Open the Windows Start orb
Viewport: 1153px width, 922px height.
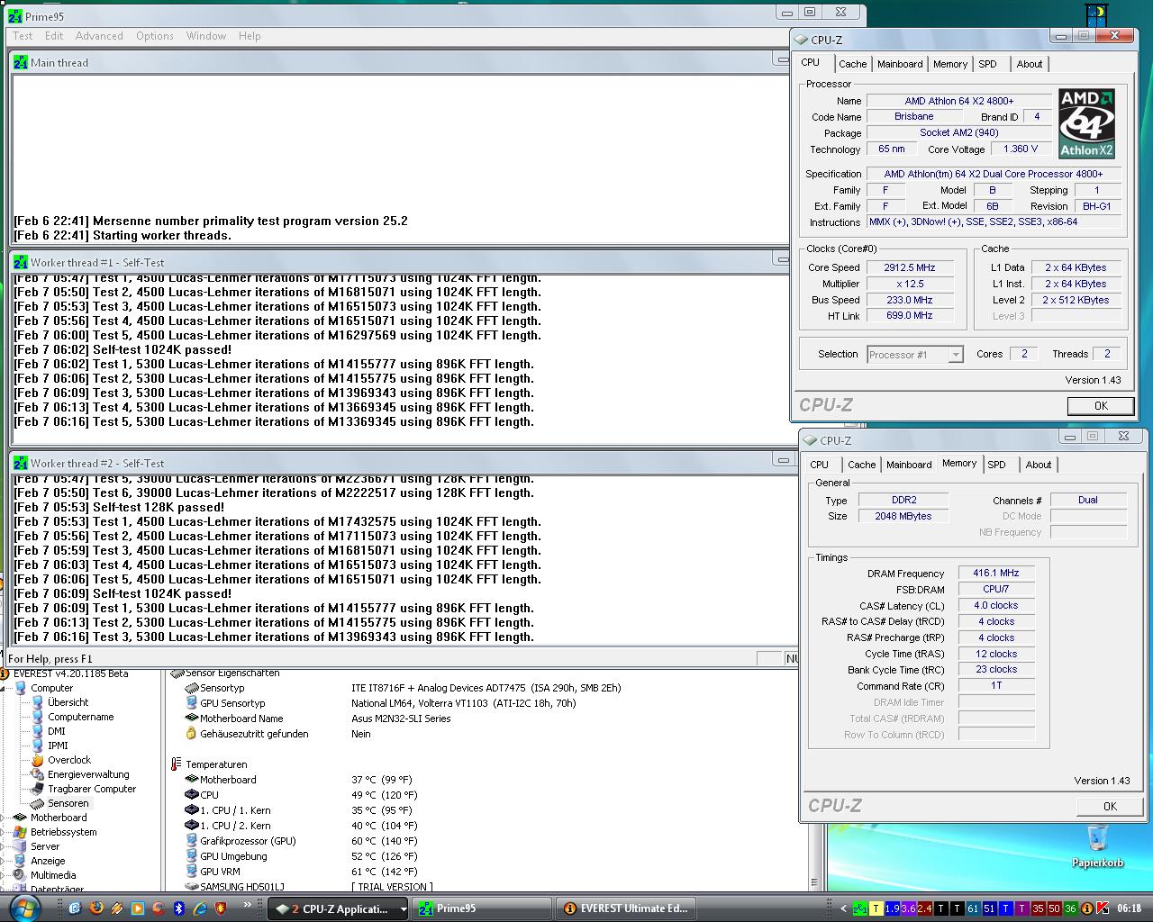click(24, 908)
